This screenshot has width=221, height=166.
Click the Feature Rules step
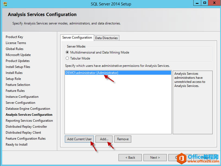click(x=15, y=91)
